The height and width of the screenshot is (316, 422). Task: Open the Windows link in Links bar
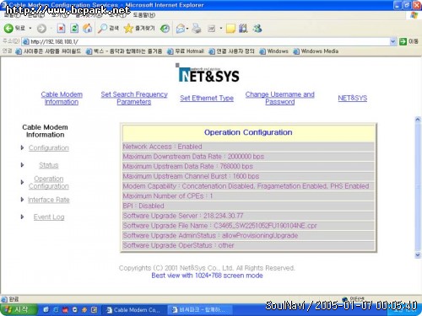(x=273, y=51)
